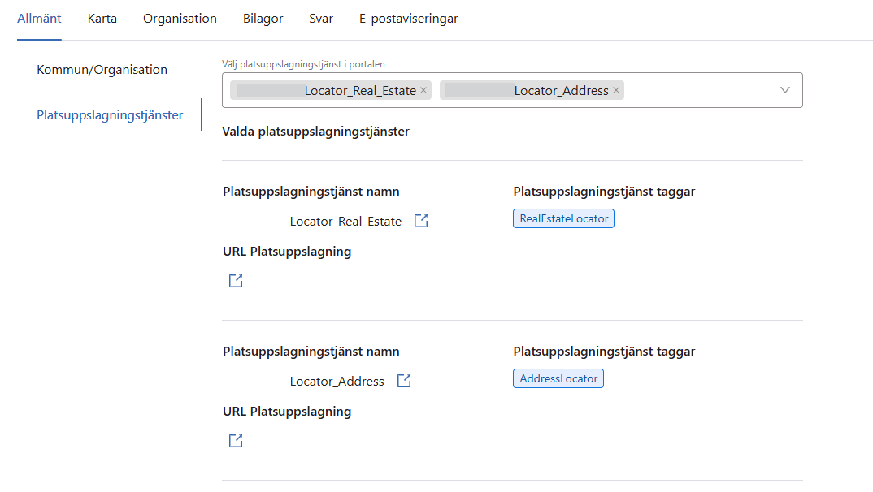873x492 pixels.
Task: Open the E-postaviseringar tab
Action: tap(408, 19)
